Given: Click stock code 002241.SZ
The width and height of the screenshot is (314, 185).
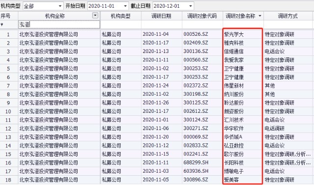Looking at the screenshot, I should click(x=196, y=154).
